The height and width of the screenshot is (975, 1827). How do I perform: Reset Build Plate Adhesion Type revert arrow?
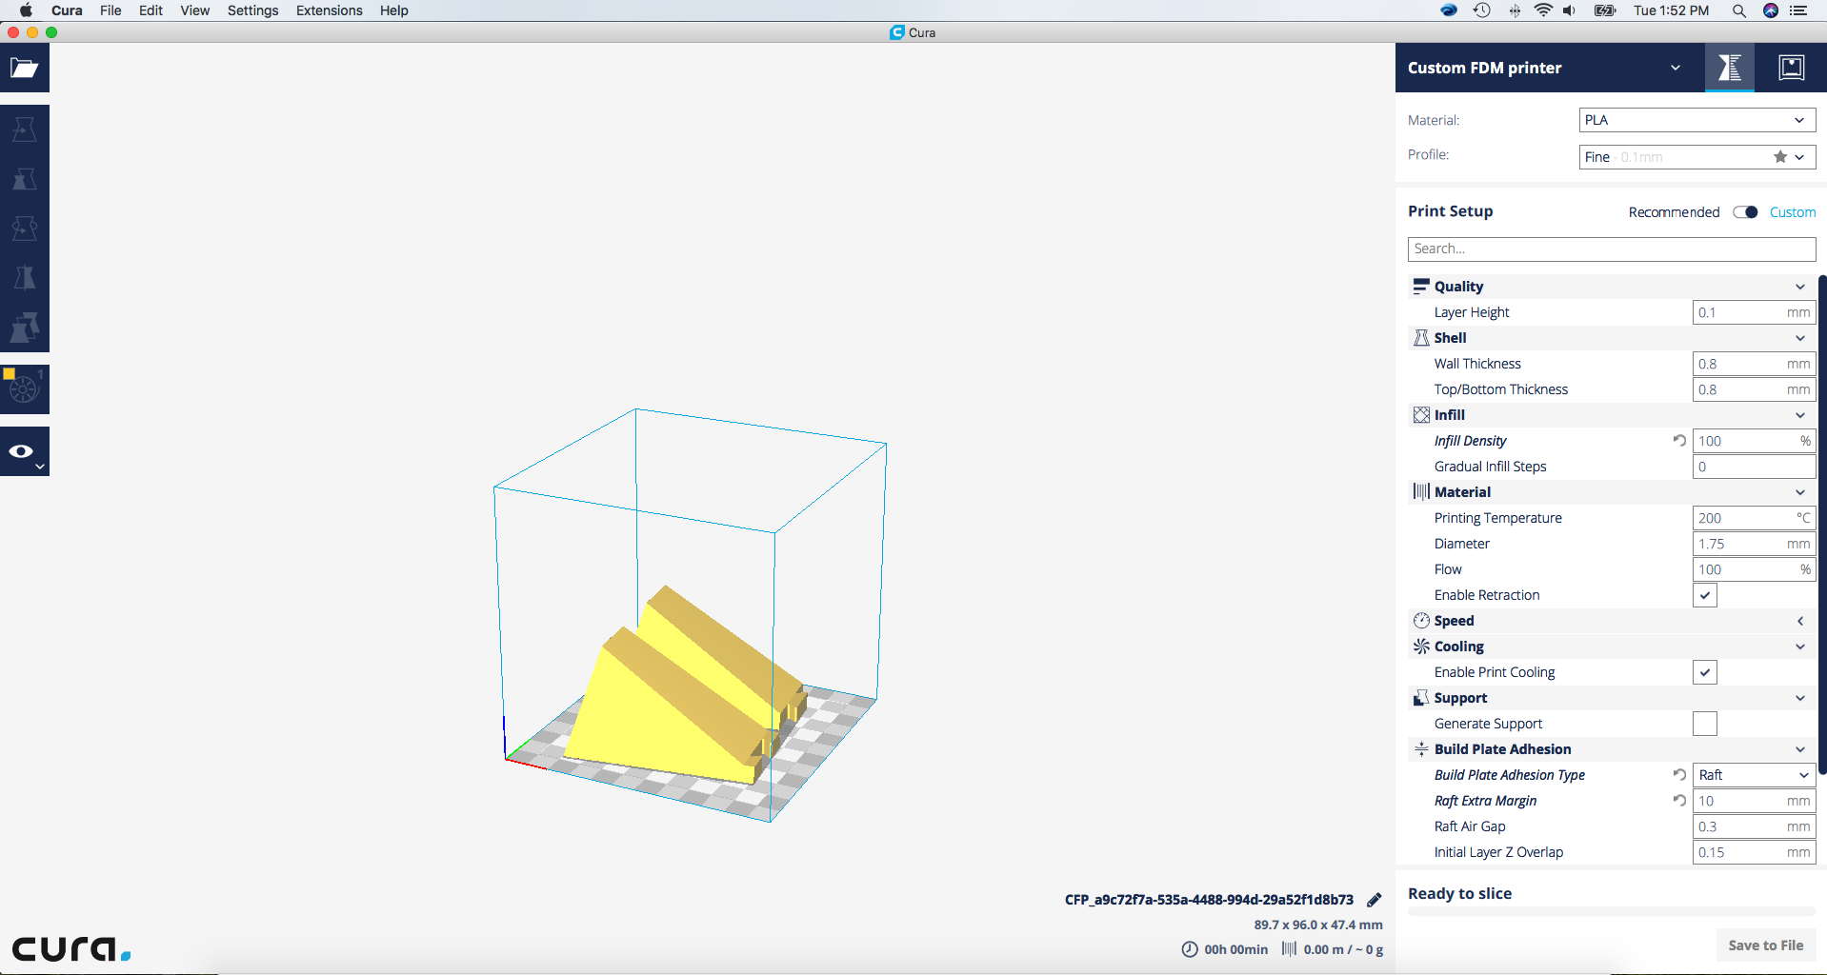point(1679,774)
